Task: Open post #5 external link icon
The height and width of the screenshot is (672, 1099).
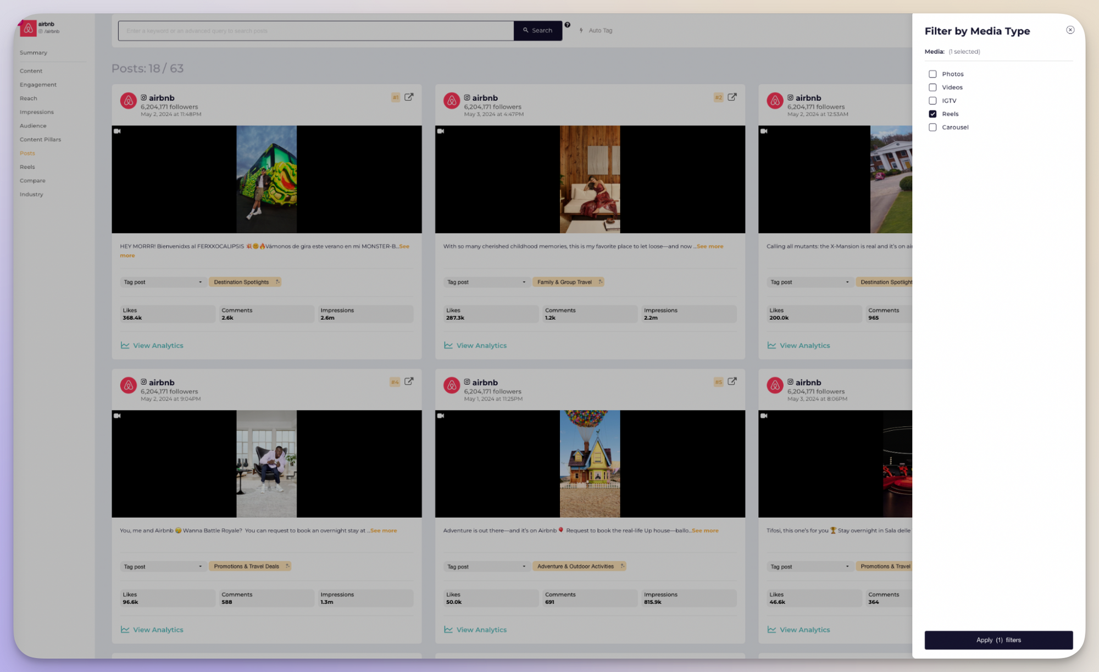Action: (732, 381)
